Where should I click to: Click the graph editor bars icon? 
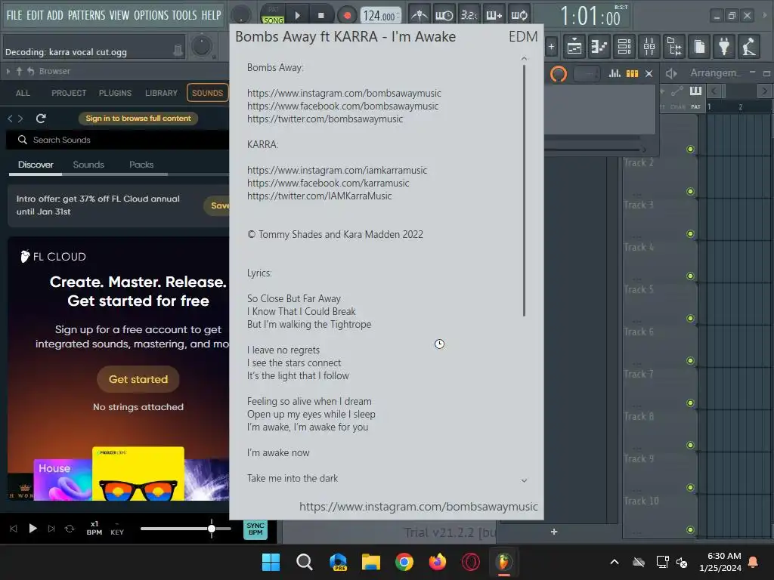(x=615, y=73)
